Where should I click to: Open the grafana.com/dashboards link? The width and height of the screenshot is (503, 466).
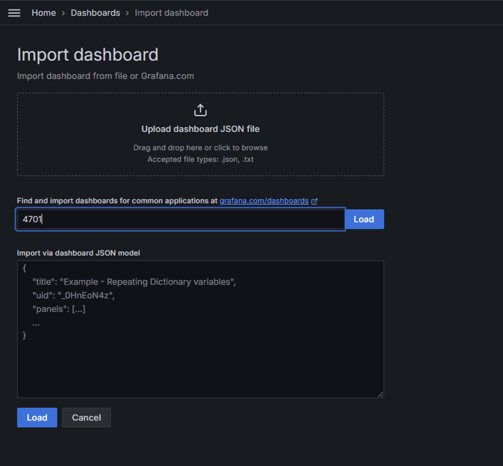(264, 201)
